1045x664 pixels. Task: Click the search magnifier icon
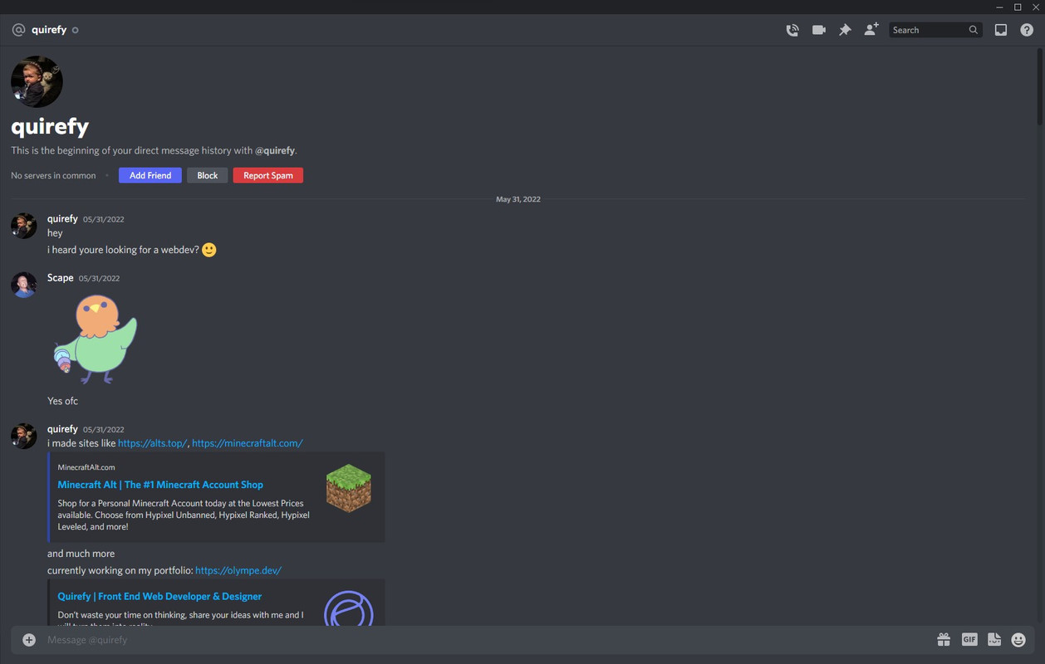coord(974,30)
